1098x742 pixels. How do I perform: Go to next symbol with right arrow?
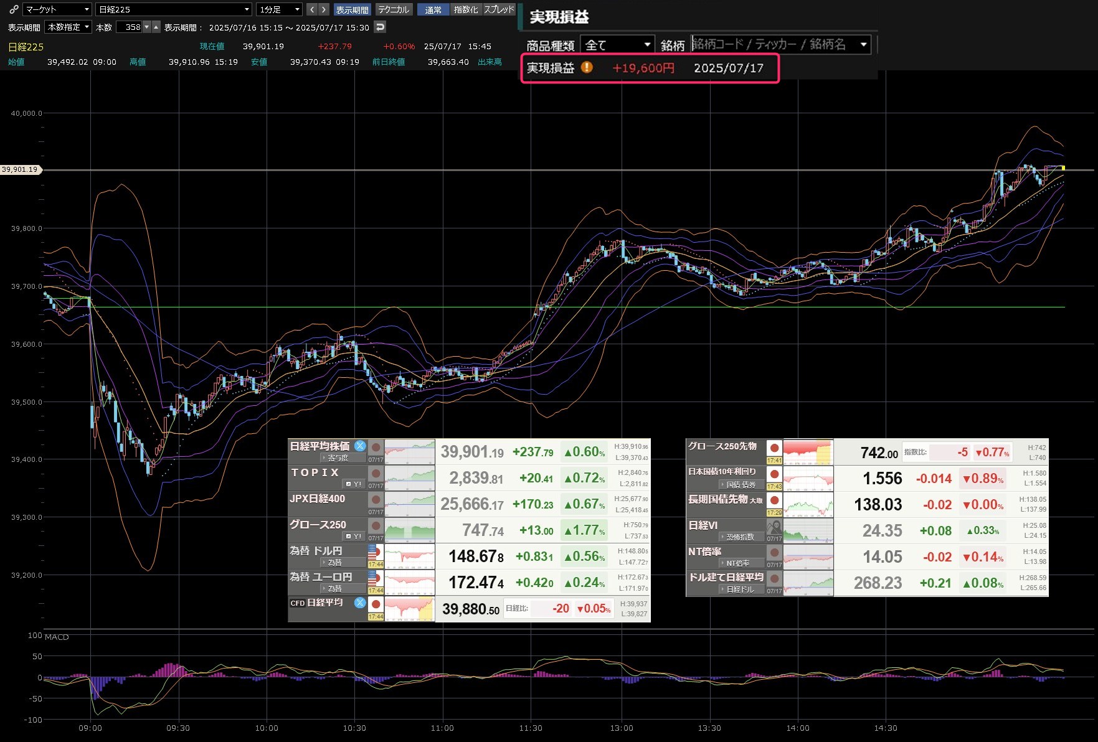tap(323, 9)
